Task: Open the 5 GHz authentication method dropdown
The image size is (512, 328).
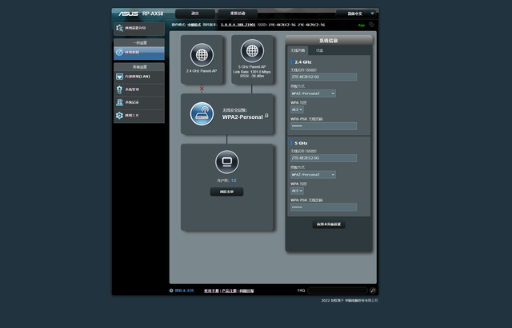Action: click(313, 175)
